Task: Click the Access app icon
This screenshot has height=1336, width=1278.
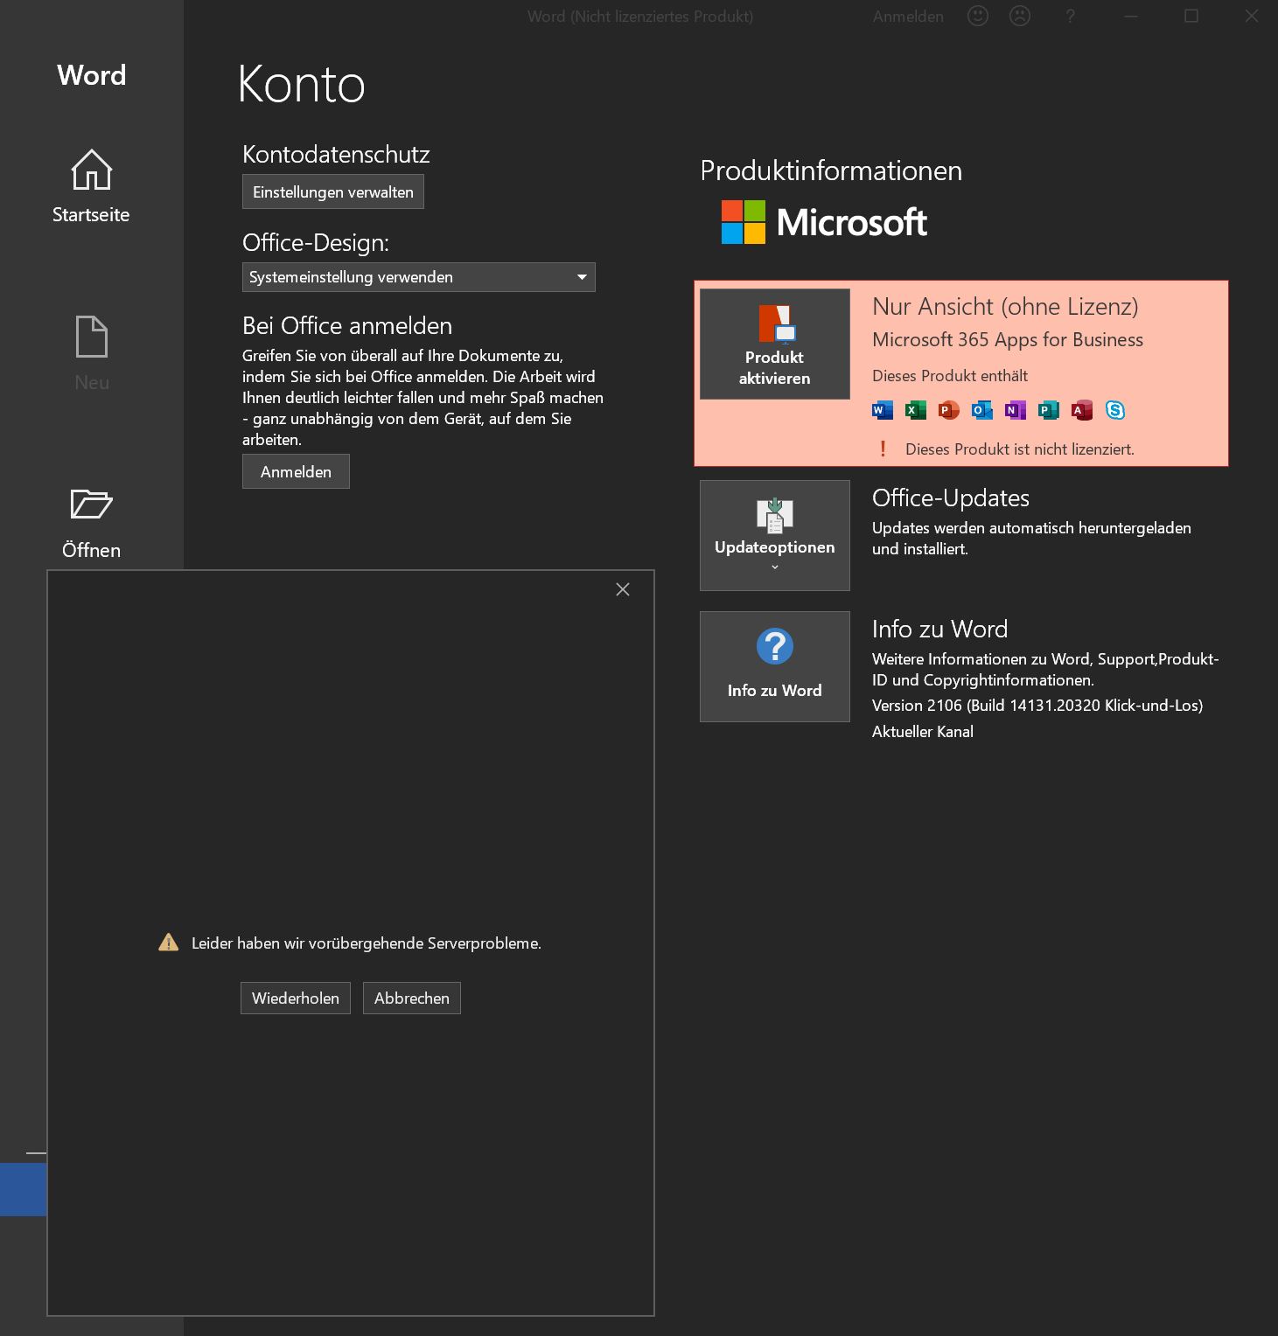Action: pyautogui.click(x=1082, y=410)
